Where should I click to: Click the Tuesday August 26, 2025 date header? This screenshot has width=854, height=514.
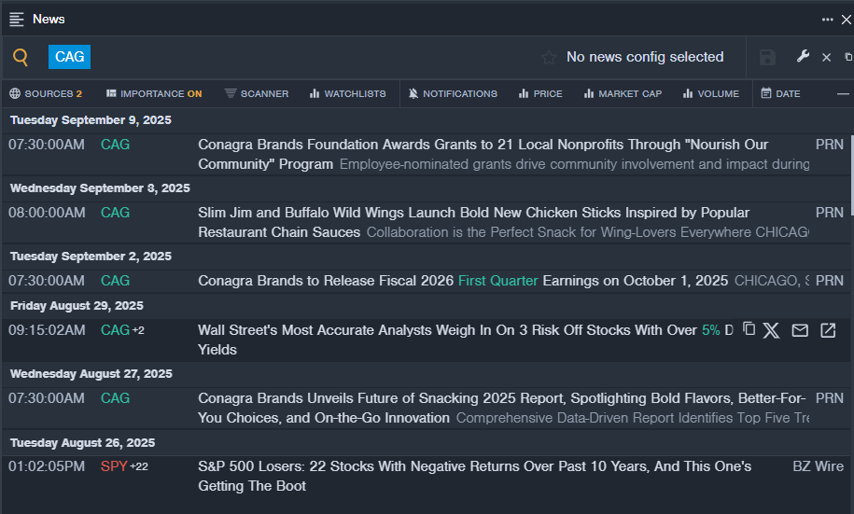click(x=82, y=443)
